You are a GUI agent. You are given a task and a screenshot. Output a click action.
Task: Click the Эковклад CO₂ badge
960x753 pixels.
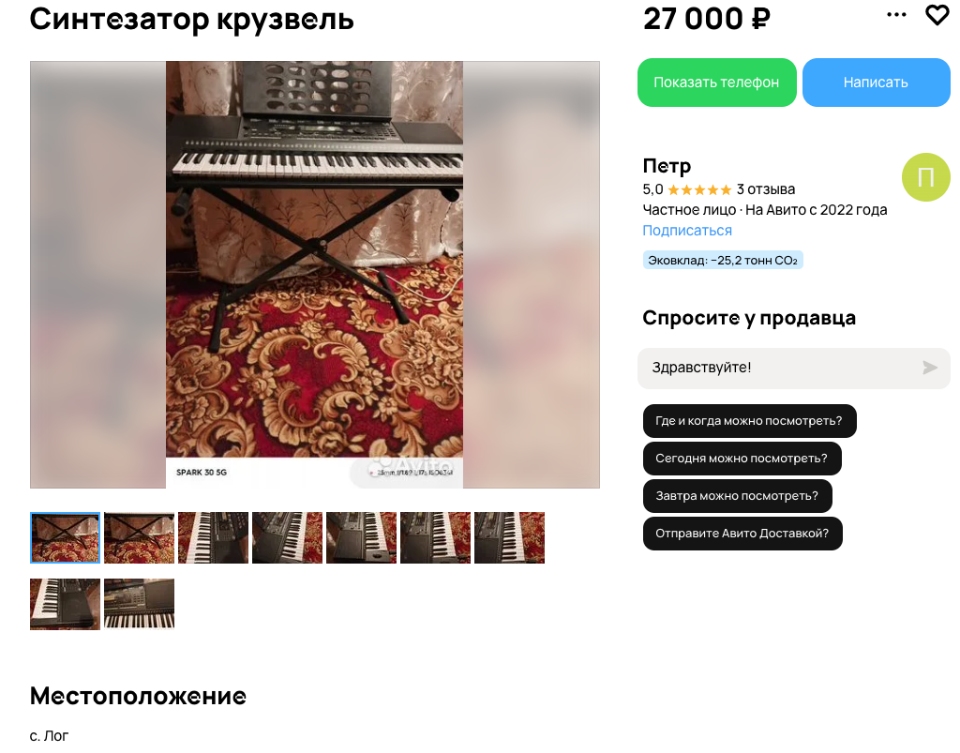723,260
